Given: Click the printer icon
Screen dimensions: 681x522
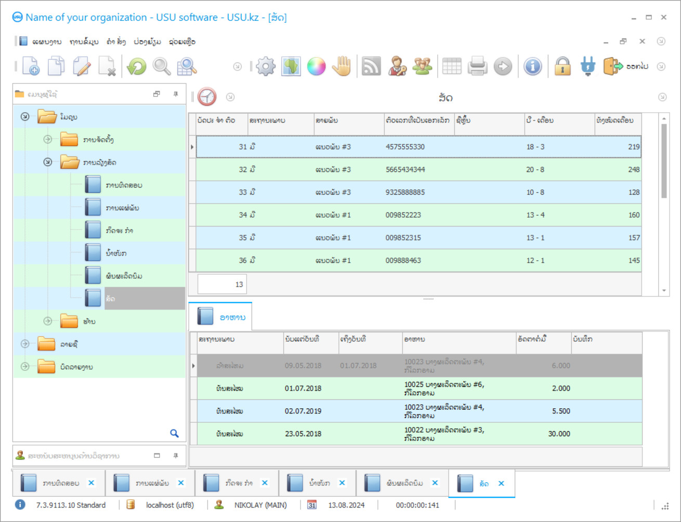Looking at the screenshot, I should 477,66.
